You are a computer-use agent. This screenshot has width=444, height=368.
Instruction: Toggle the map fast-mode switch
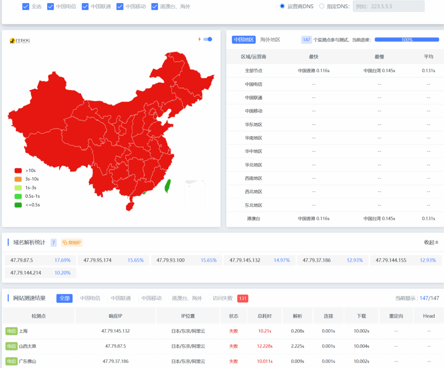click(208, 39)
